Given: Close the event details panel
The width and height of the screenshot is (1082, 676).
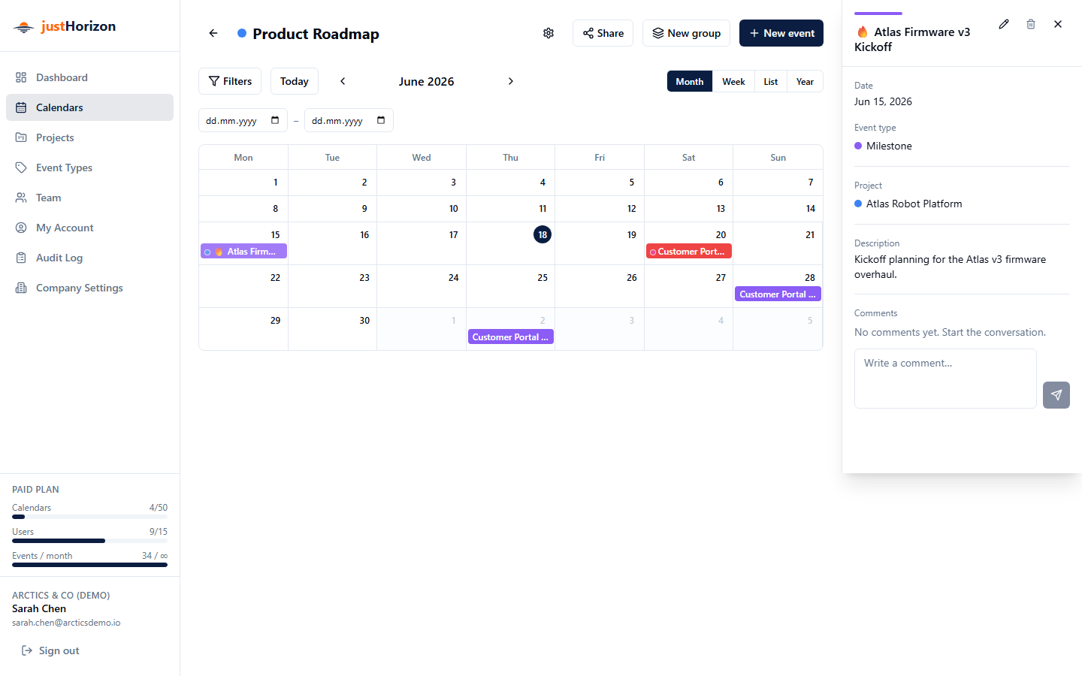Looking at the screenshot, I should (1058, 24).
